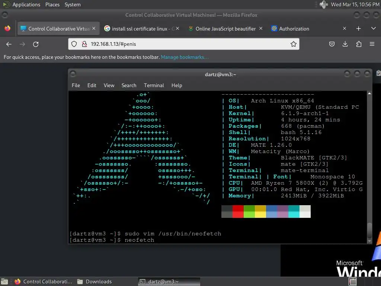Screen dimensions: 381x286
Task: Click the dartz@vm3:~ terminal title bar
Action: coord(220,74)
